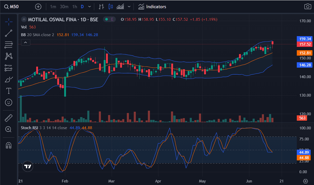Switch to the 30m timeframe

(64, 7)
